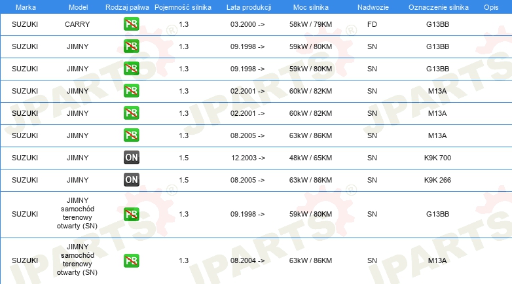Click the Moc silnika column header

(x=310, y=7)
